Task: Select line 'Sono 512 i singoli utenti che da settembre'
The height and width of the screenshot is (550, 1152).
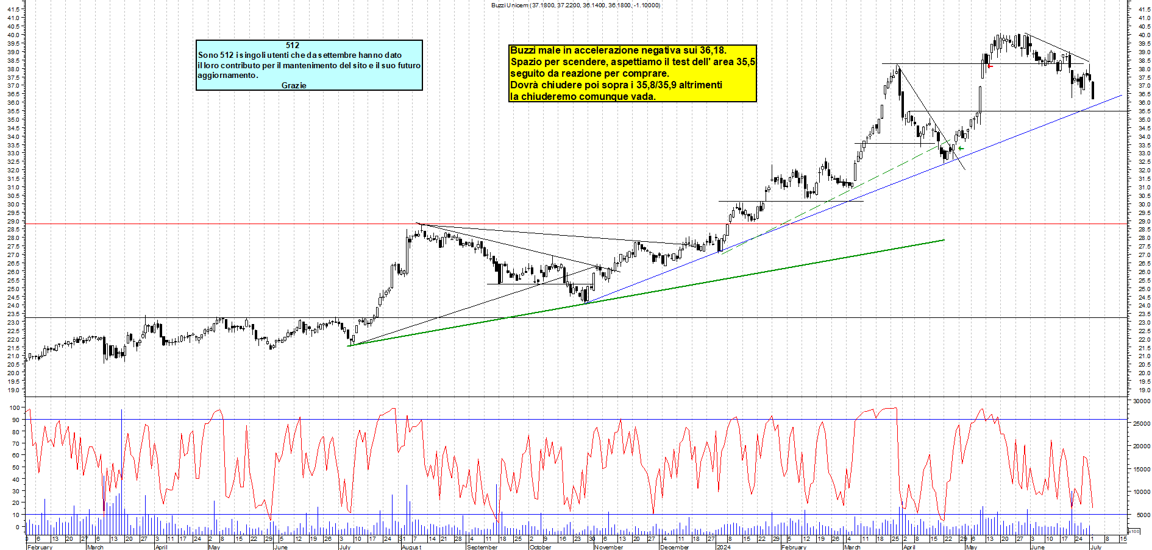Action: pyautogui.click(x=300, y=55)
